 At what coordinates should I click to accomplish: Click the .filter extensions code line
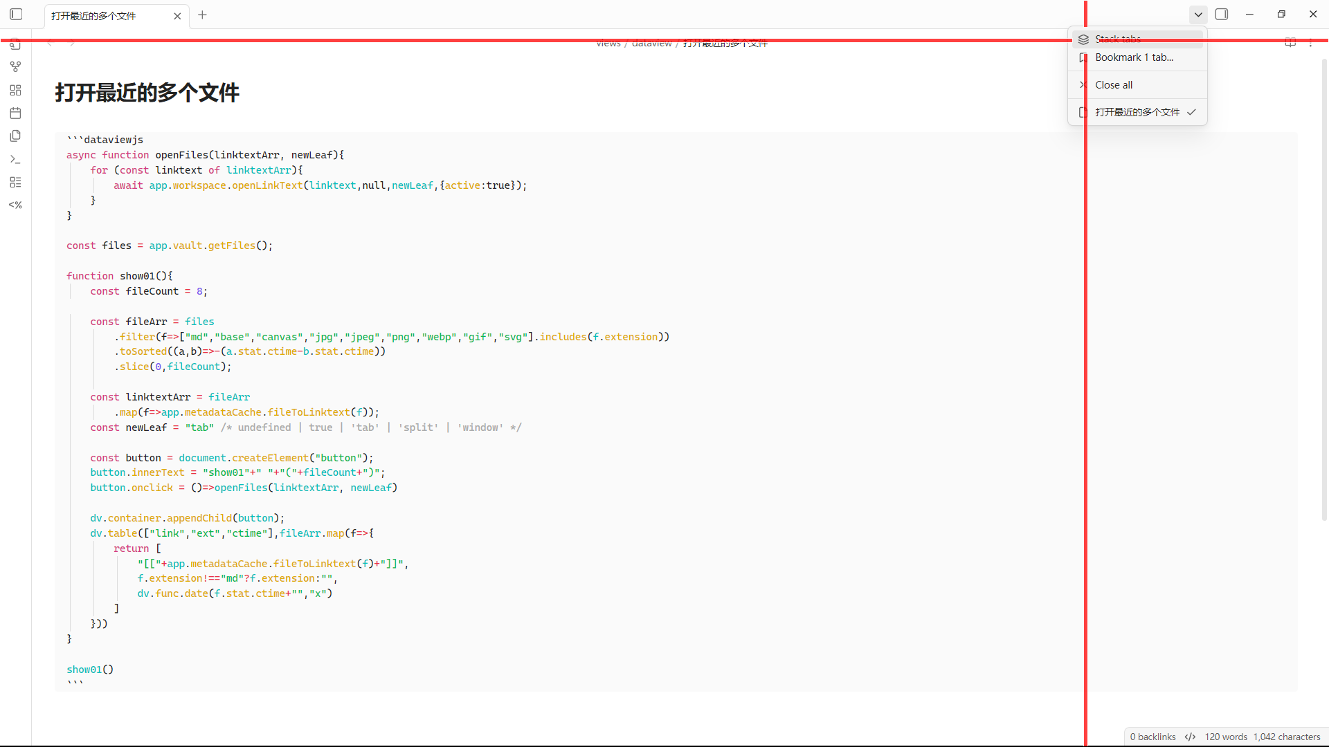coord(392,337)
